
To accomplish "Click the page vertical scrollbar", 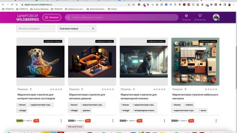I will [236, 67].
